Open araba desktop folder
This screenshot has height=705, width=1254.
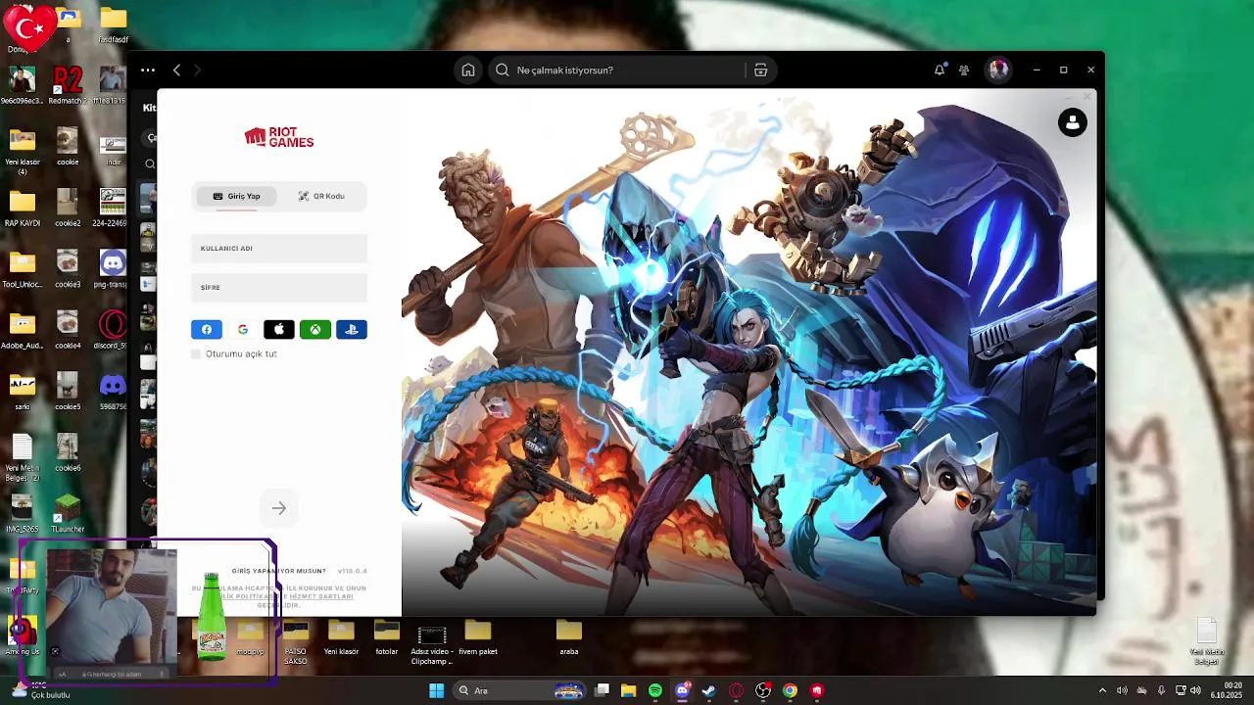click(568, 637)
